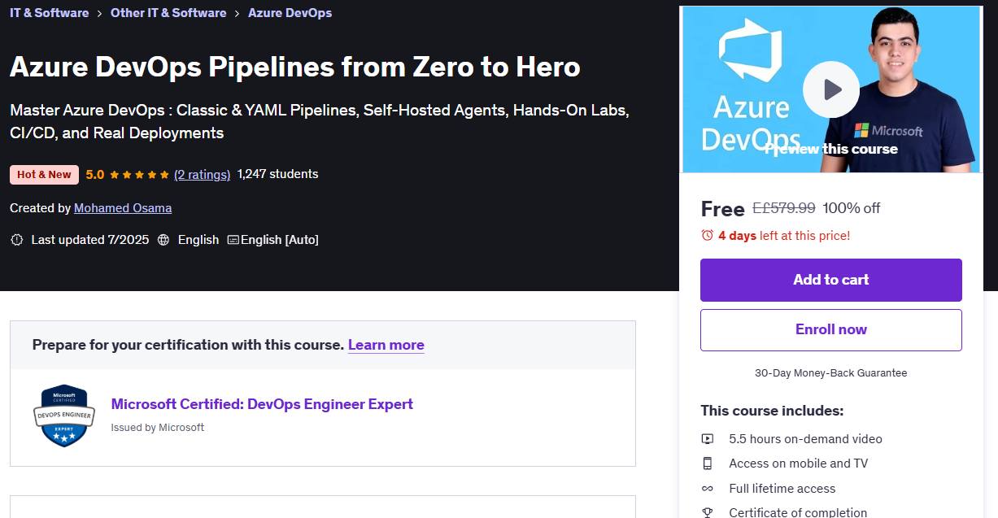The width and height of the screenshot is (998, 518).
Task: Click the Add to cart button
Action: 831,280
